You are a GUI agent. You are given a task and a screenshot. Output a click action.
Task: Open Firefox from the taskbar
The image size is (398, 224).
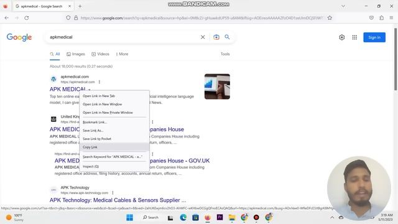click(x=208, y=217)
